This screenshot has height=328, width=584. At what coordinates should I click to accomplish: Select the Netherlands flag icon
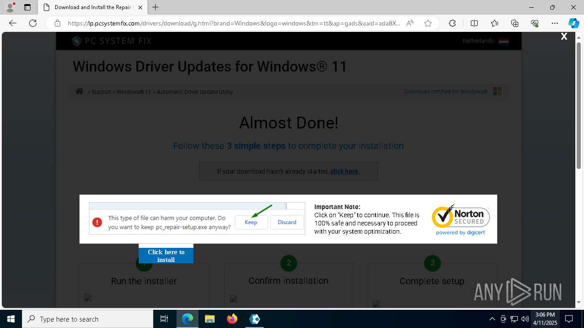pyautogui.click(x=504, y=41)
